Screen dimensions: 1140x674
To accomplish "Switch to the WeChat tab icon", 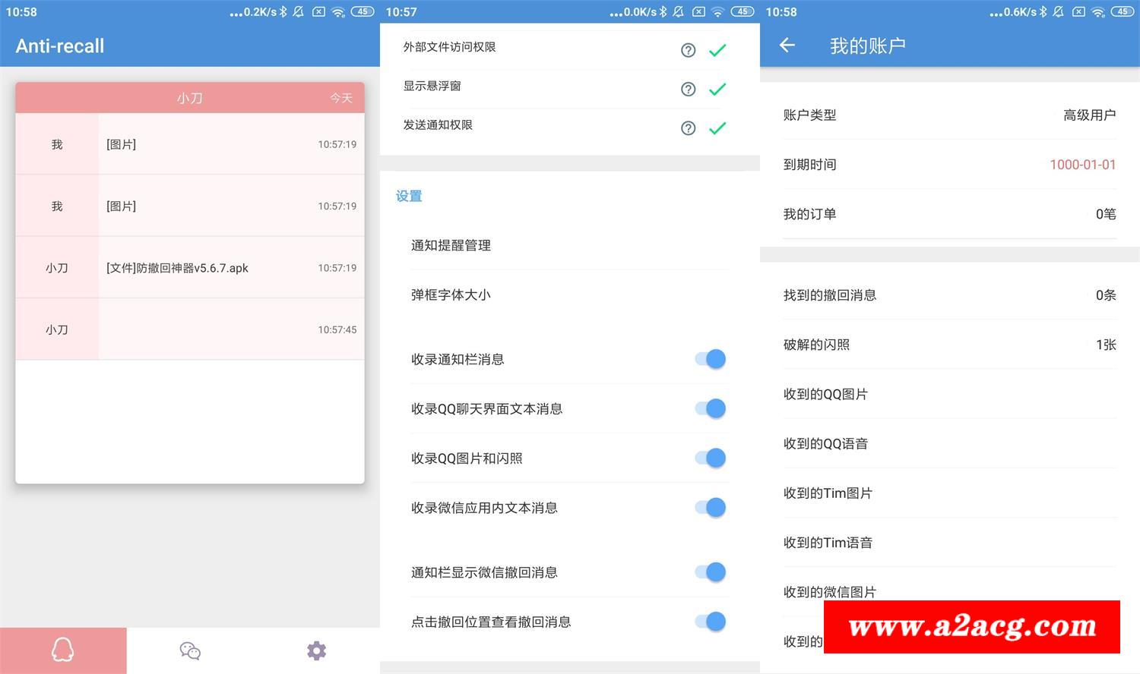I will coord(190,650).
